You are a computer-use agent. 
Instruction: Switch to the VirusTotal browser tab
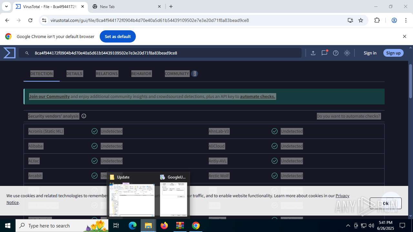tap(50, 6)
